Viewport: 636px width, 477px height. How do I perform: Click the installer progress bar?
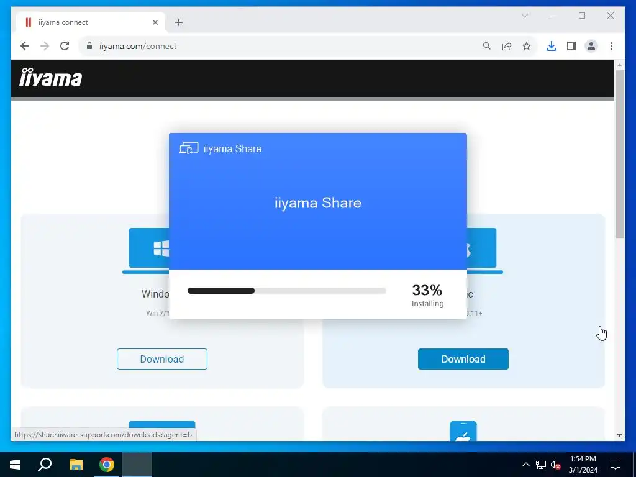click(x=286, y=291)
